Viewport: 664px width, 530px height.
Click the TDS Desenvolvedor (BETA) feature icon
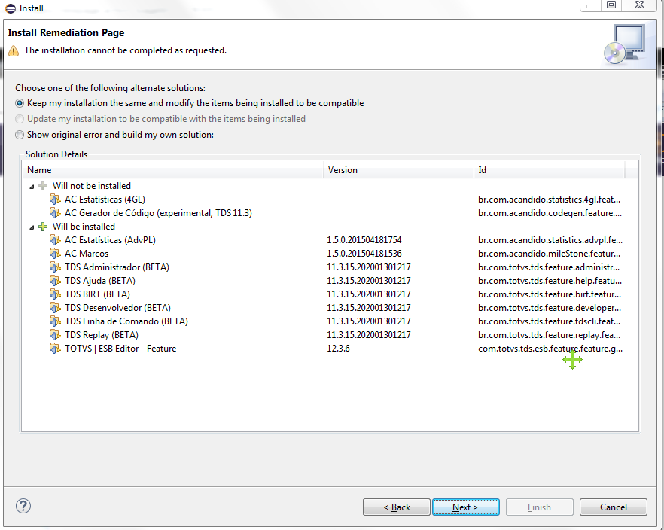click(x=55, y=307)
